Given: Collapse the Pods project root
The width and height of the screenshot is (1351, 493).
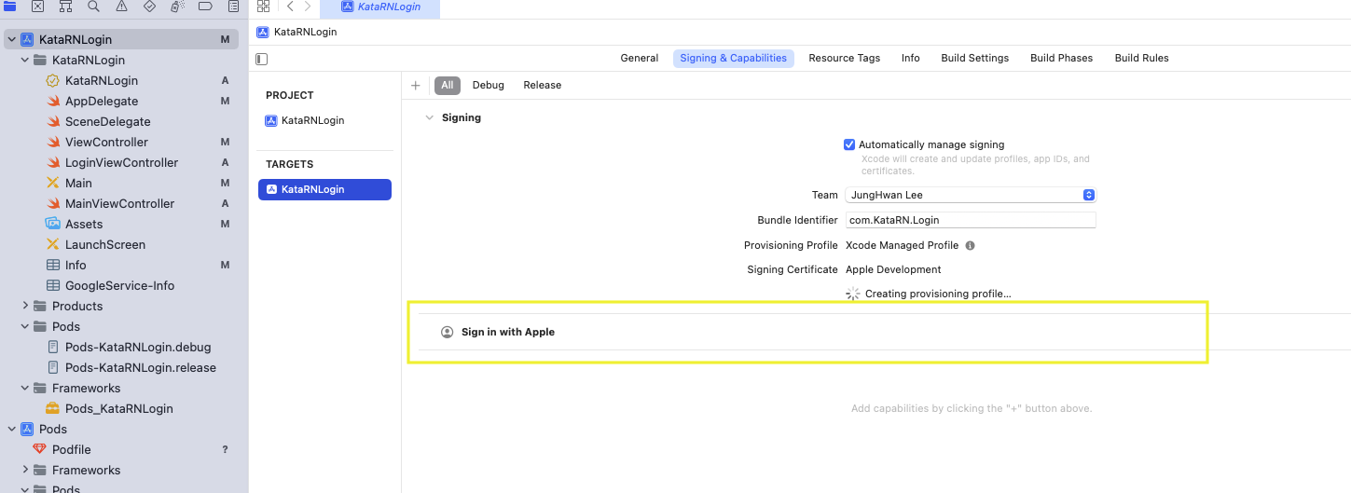Looking at the screenshot, I should 11,429.
